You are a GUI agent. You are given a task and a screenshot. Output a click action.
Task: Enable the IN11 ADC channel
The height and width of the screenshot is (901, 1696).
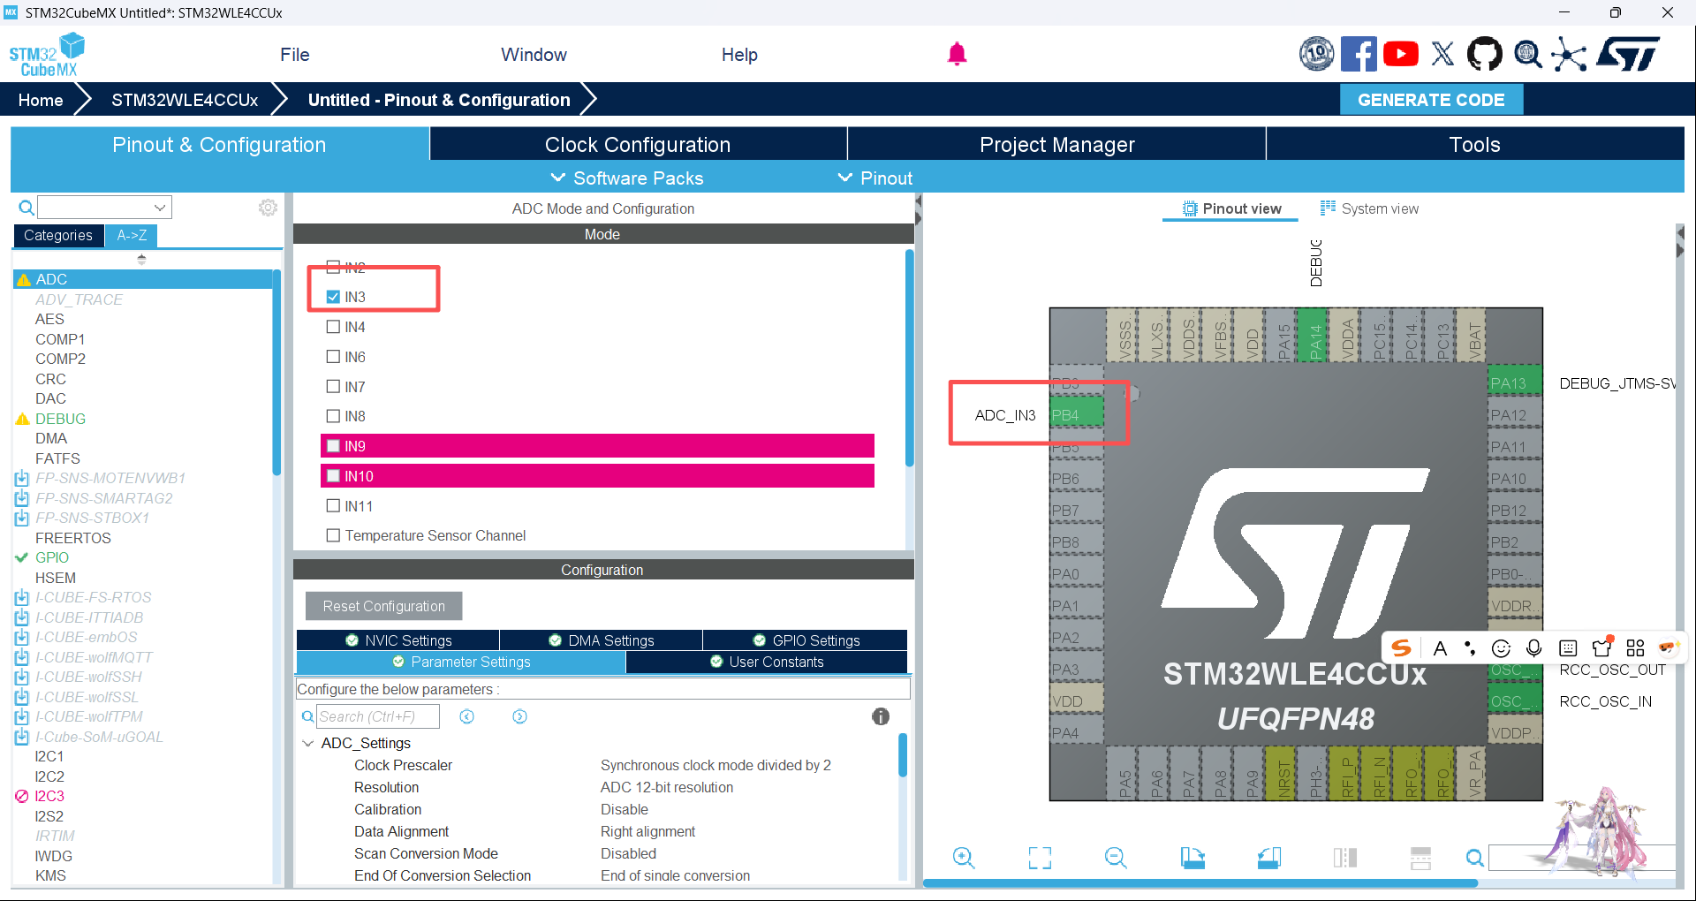[x=333, y=506]
